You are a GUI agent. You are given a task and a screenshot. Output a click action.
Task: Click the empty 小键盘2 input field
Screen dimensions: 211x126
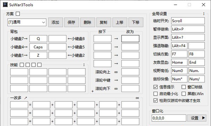(57, 55)
